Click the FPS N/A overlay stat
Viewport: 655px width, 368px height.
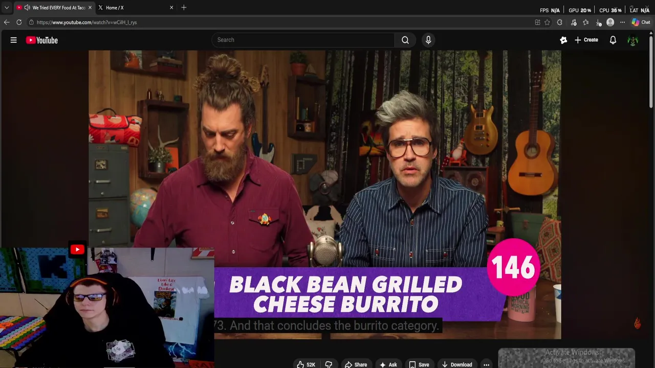click(x=550, y=10)
